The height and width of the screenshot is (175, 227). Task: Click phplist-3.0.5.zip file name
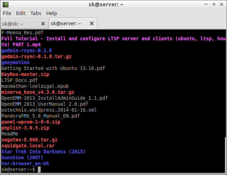(25, 128)
